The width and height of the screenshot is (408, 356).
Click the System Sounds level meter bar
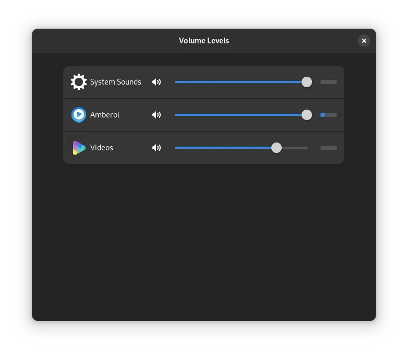coord(329,82)
